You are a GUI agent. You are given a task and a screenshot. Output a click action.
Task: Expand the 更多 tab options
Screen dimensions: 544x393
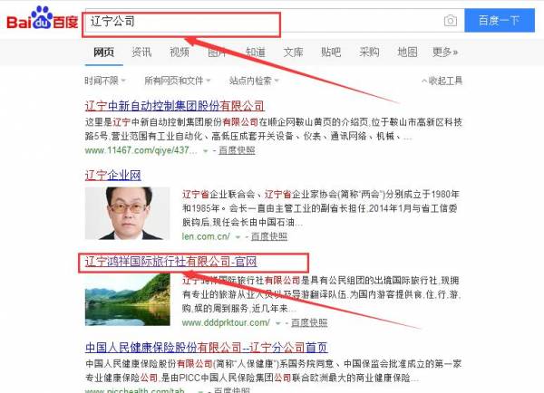[x=445, y=52]
